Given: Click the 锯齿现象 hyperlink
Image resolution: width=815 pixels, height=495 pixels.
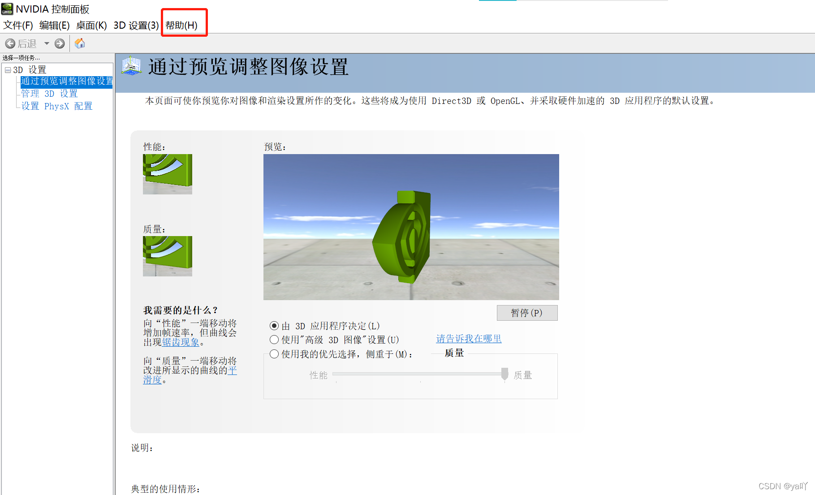Looking at the screenshot, I should (x=180, y=342).
